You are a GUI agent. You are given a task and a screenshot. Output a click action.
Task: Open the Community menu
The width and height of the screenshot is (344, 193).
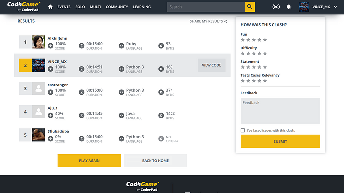(x=117, y=7)
